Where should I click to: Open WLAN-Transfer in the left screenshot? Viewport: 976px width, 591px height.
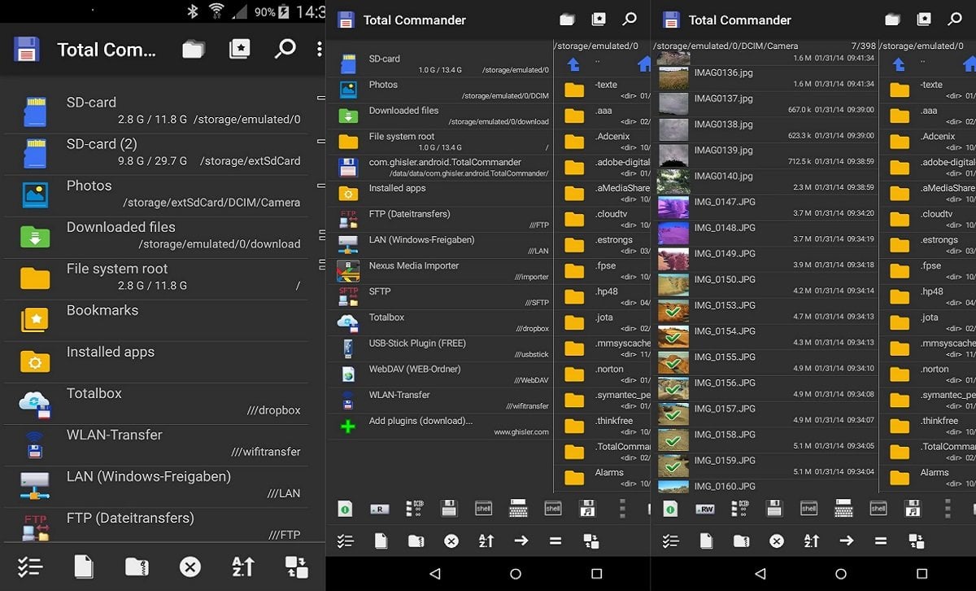click(155, 443)
